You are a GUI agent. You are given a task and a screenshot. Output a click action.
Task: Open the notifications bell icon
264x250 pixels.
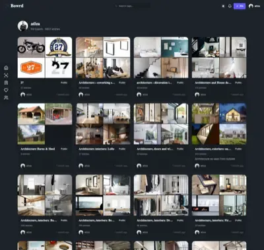(230, 6)
